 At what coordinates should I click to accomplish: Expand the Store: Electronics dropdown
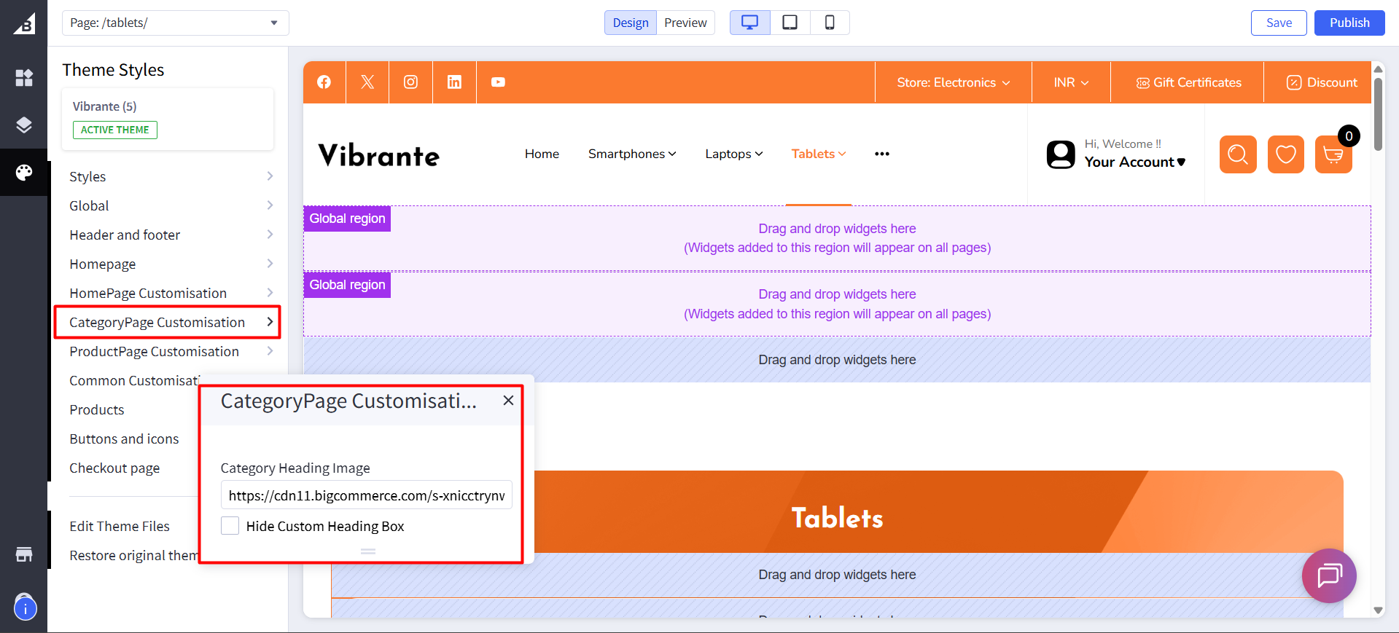954,82
